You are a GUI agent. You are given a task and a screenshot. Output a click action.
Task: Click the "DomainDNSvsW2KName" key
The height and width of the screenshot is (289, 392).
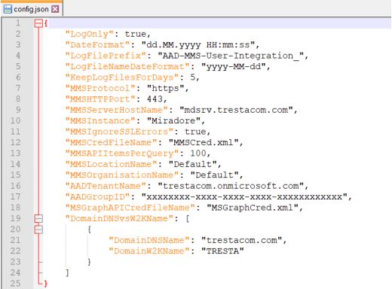coord(120,218)
